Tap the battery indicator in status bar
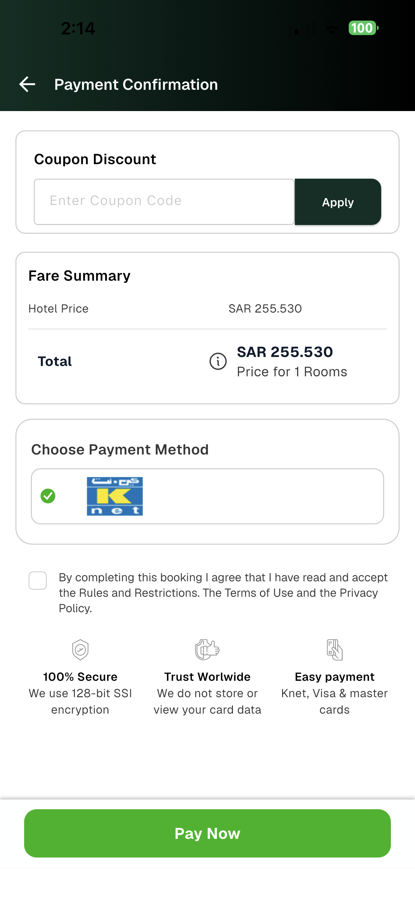 point(363,28)
